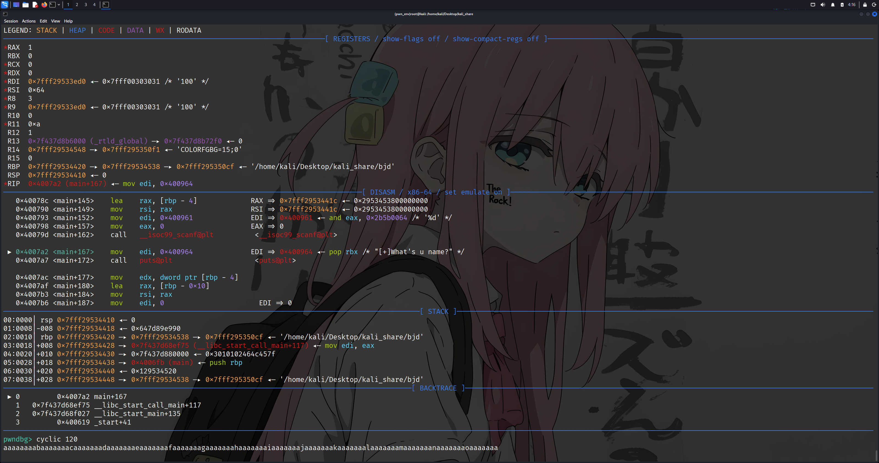
Task: Open the wired network status icon
Action: click(812, 4)
